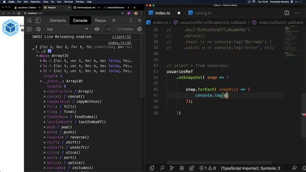The width and height of the screenshot is (306, 172).
Task: Open the Terminal menu in macOS menu bar
Action: pyautogui.click(x=68, y=2)
